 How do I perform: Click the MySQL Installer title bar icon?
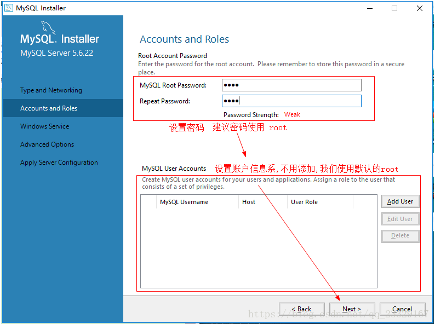click(x=9, y=8)
